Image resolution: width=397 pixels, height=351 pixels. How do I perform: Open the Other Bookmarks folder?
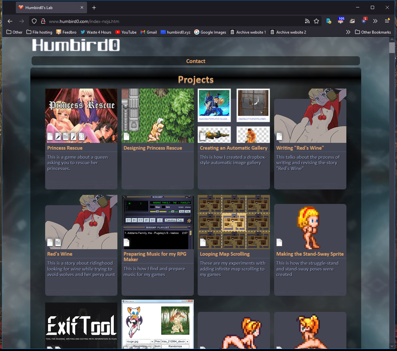(x=373, y=32)
